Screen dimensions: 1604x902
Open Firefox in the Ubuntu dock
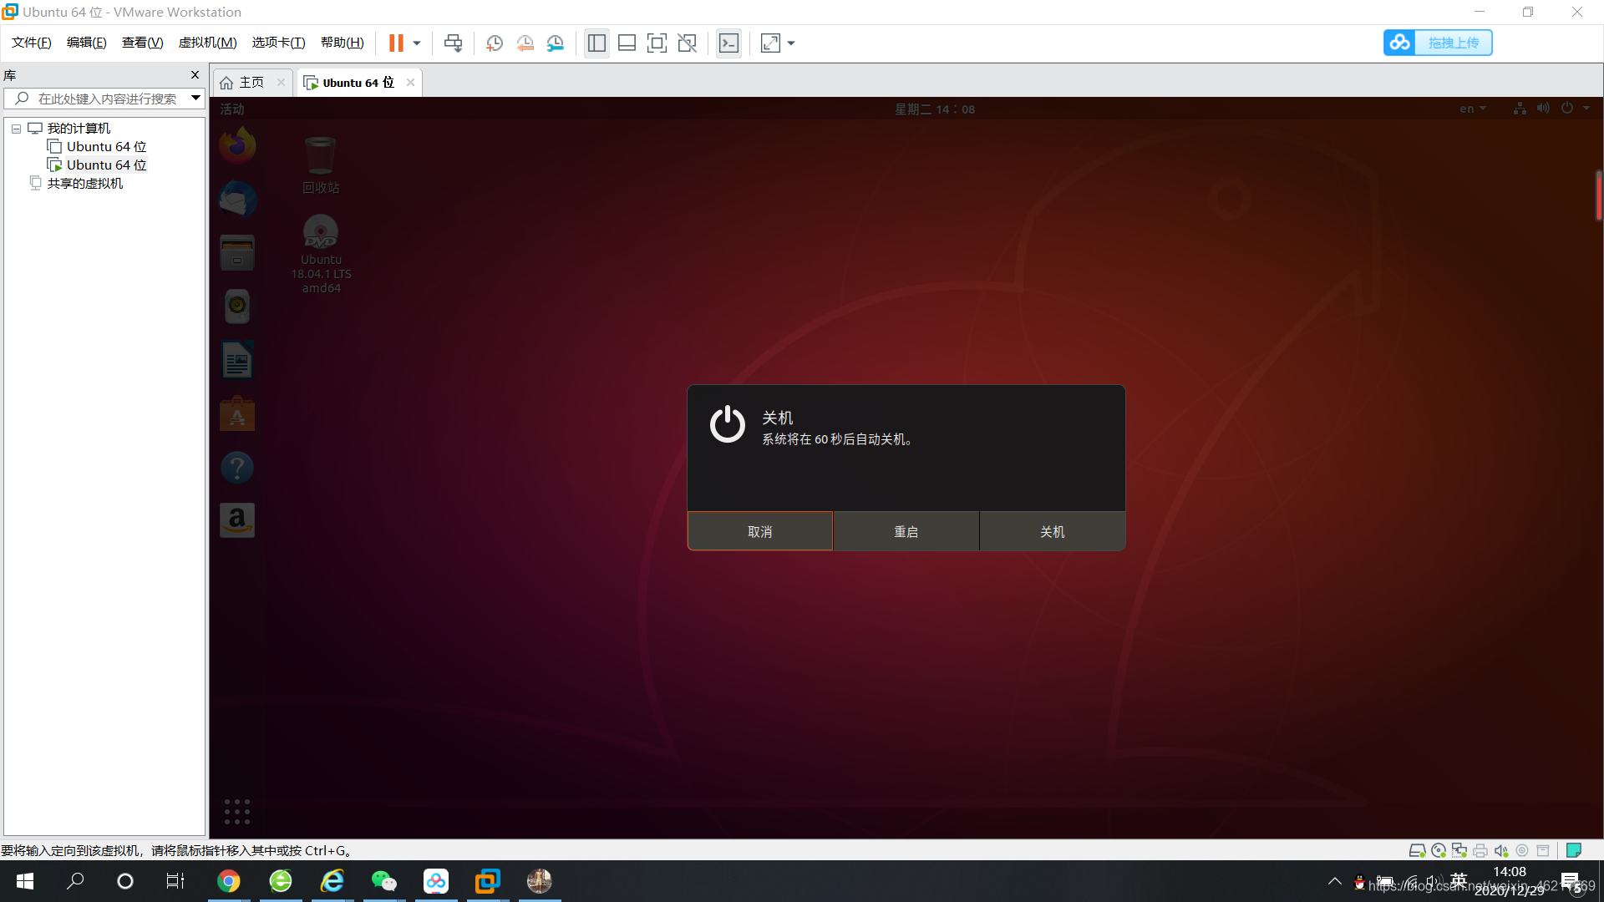(237, 145)
